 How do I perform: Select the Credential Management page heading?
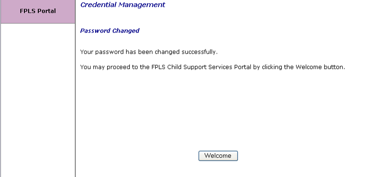[x=122, y=5]
